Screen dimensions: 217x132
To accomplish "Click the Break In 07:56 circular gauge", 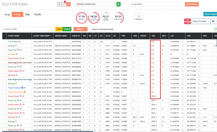I will click(82, 18).
